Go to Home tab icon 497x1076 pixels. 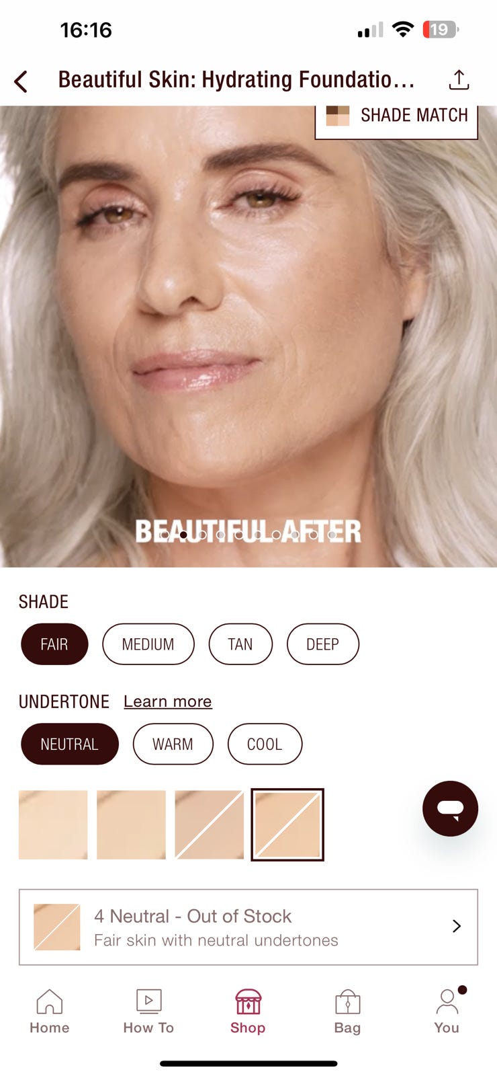click(x=49, y=1001)
